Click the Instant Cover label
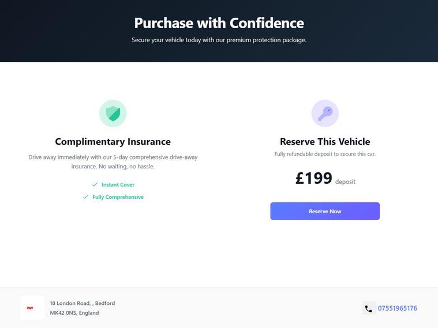 click(x=118, y=185)
